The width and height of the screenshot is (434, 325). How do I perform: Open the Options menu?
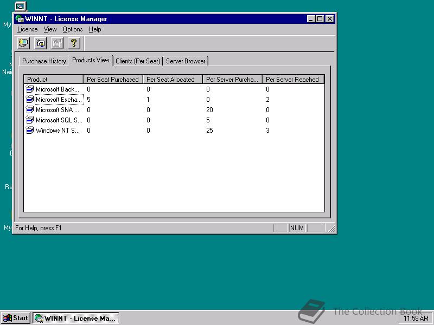click(x=73, y=29)
